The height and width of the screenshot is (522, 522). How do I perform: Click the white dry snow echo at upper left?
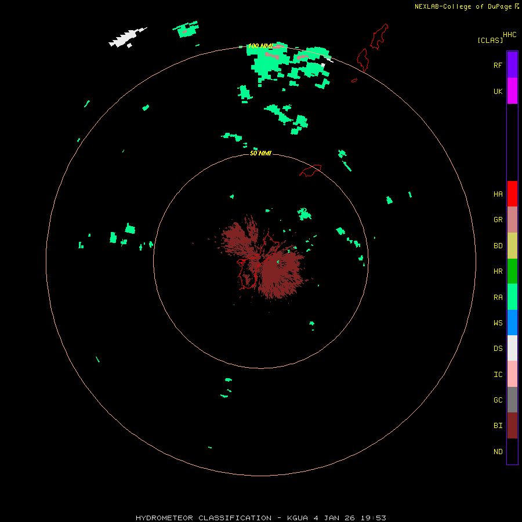[x=128, y=37]
